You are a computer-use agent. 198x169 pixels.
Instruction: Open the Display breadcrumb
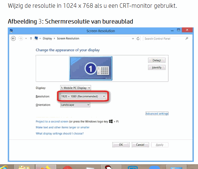coord(47,38)
